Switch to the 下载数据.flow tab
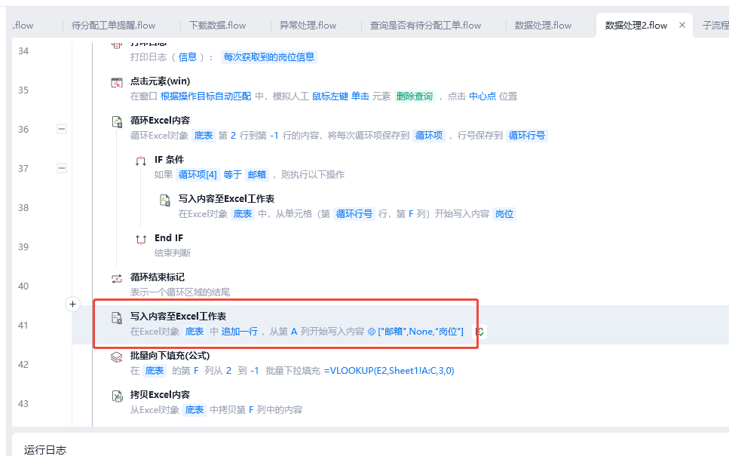 coord(218,26)
